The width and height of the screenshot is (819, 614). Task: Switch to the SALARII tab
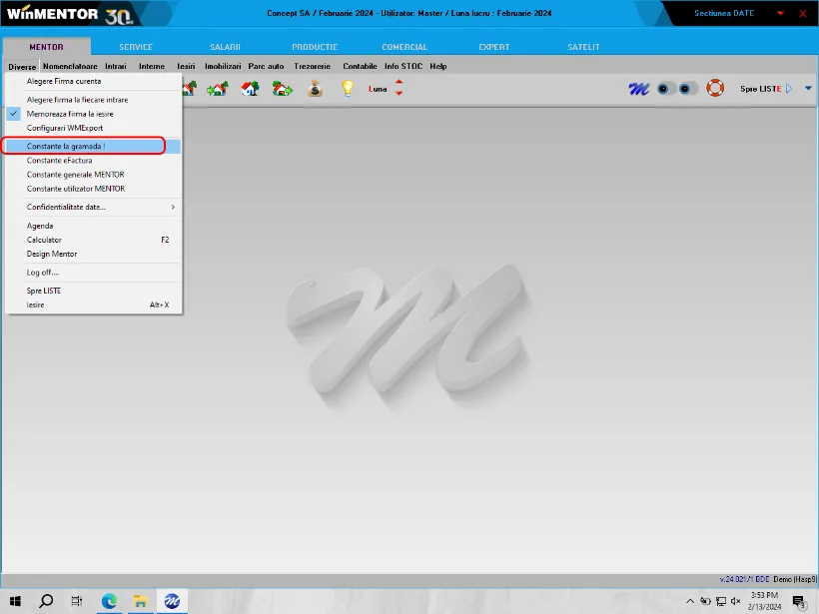tap(225, 47)
